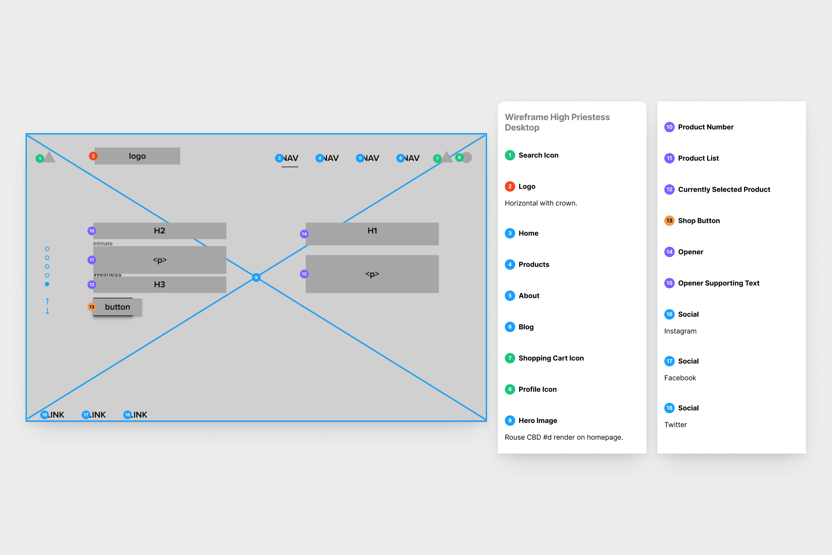Click the H1 opener placeholder
The height and width of the screenshot is (555, 832).
(x=372, y=234)
